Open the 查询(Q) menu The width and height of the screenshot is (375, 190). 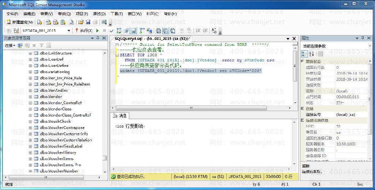(x=64, y=14)
